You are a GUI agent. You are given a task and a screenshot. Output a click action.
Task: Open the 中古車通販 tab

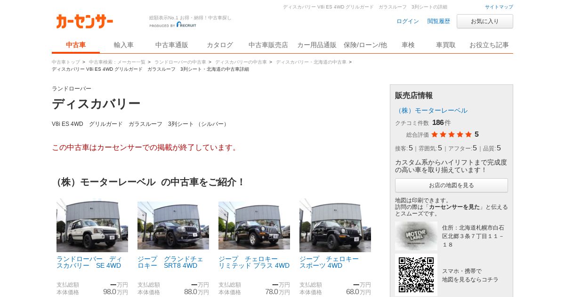click(172, 45)
